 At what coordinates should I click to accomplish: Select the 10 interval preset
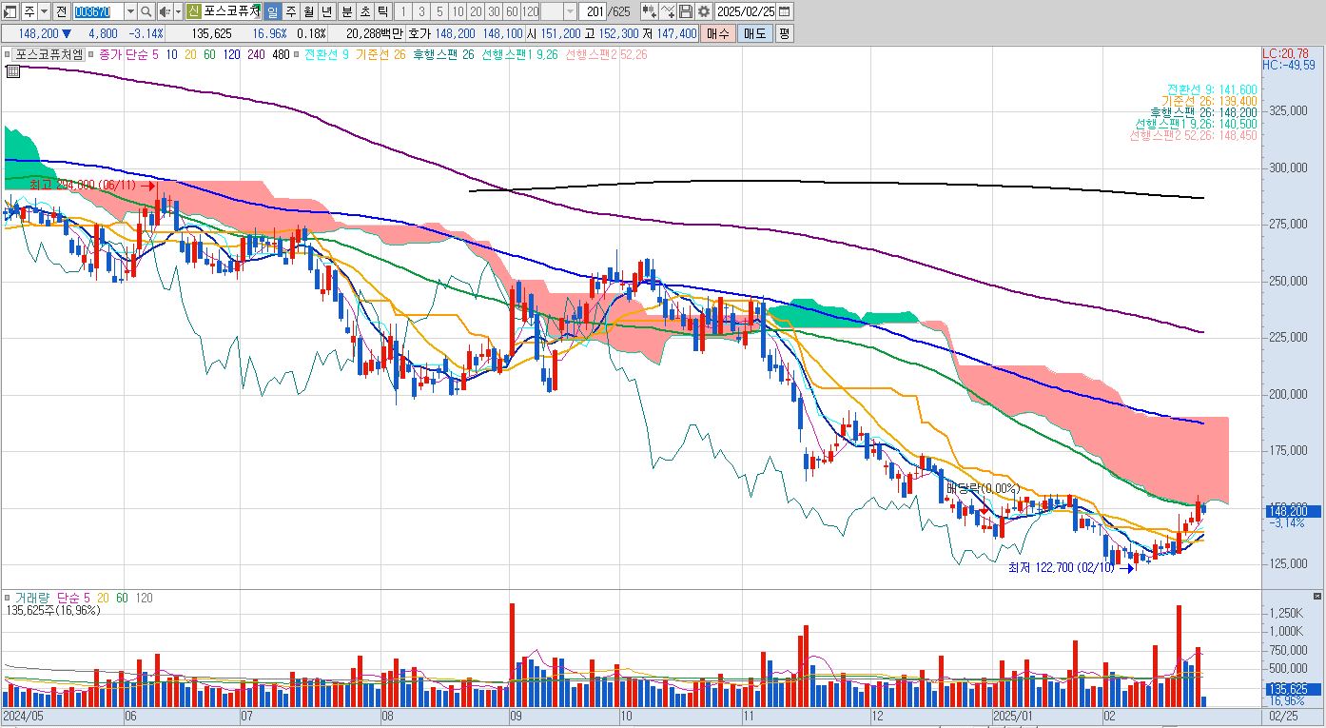[x=458, y=11]
